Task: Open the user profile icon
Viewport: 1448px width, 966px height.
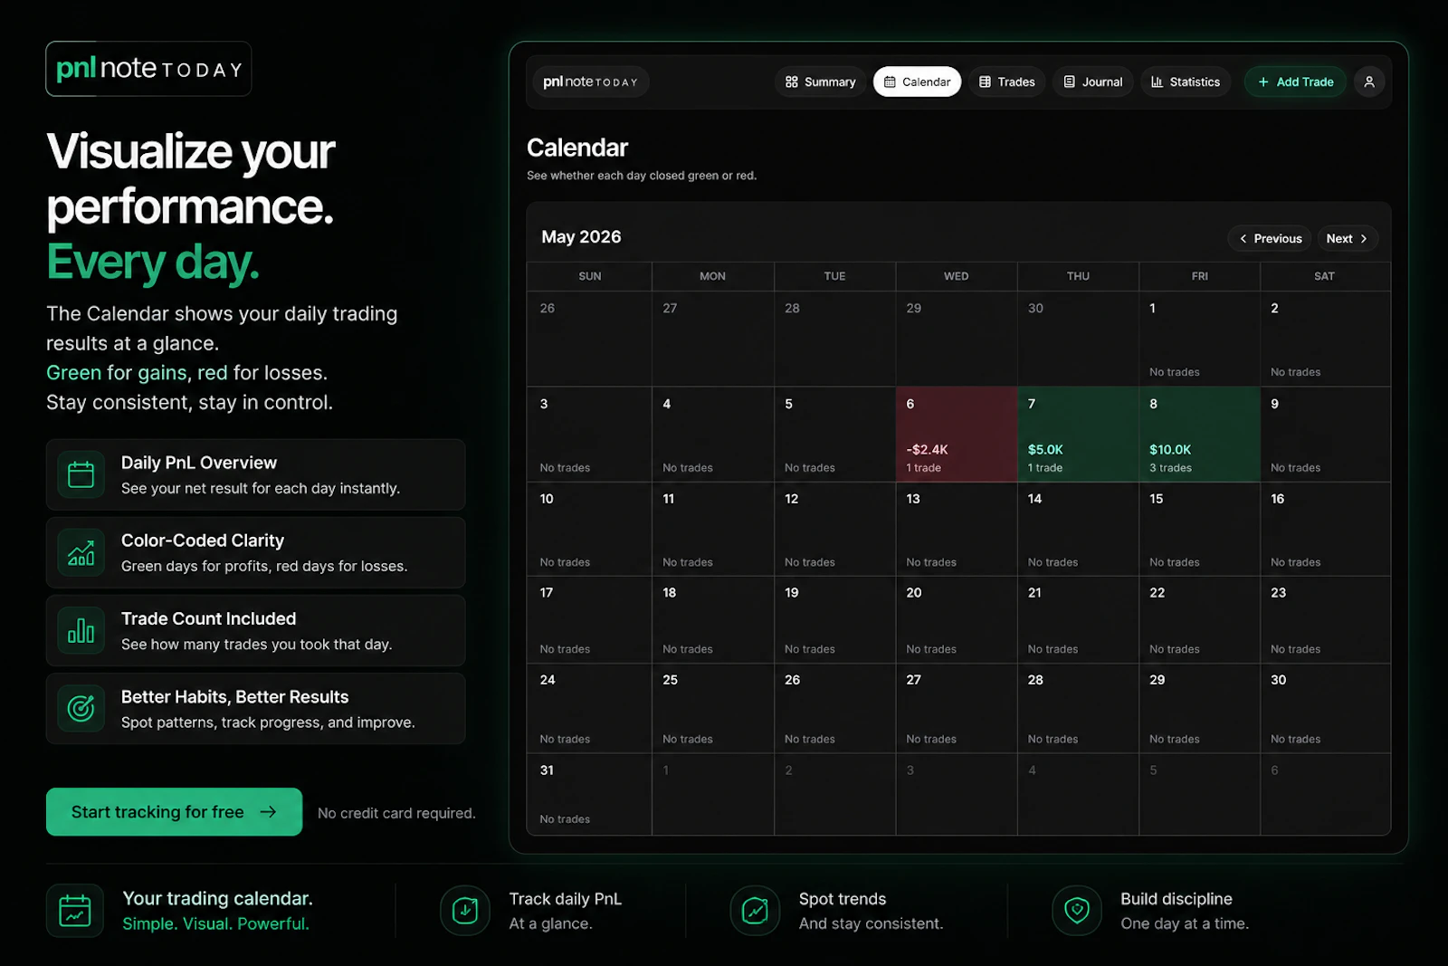Action: pos(1368,81)
